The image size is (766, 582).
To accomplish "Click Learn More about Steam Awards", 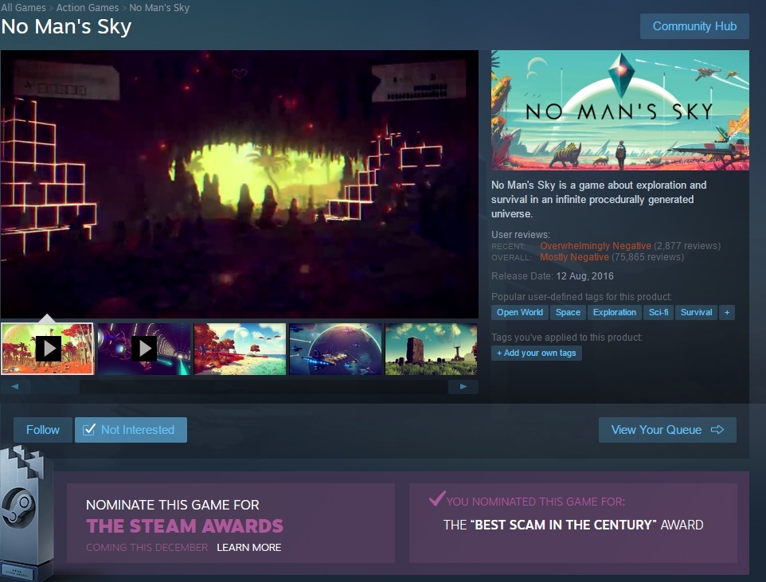I will (x=248, y=548).
